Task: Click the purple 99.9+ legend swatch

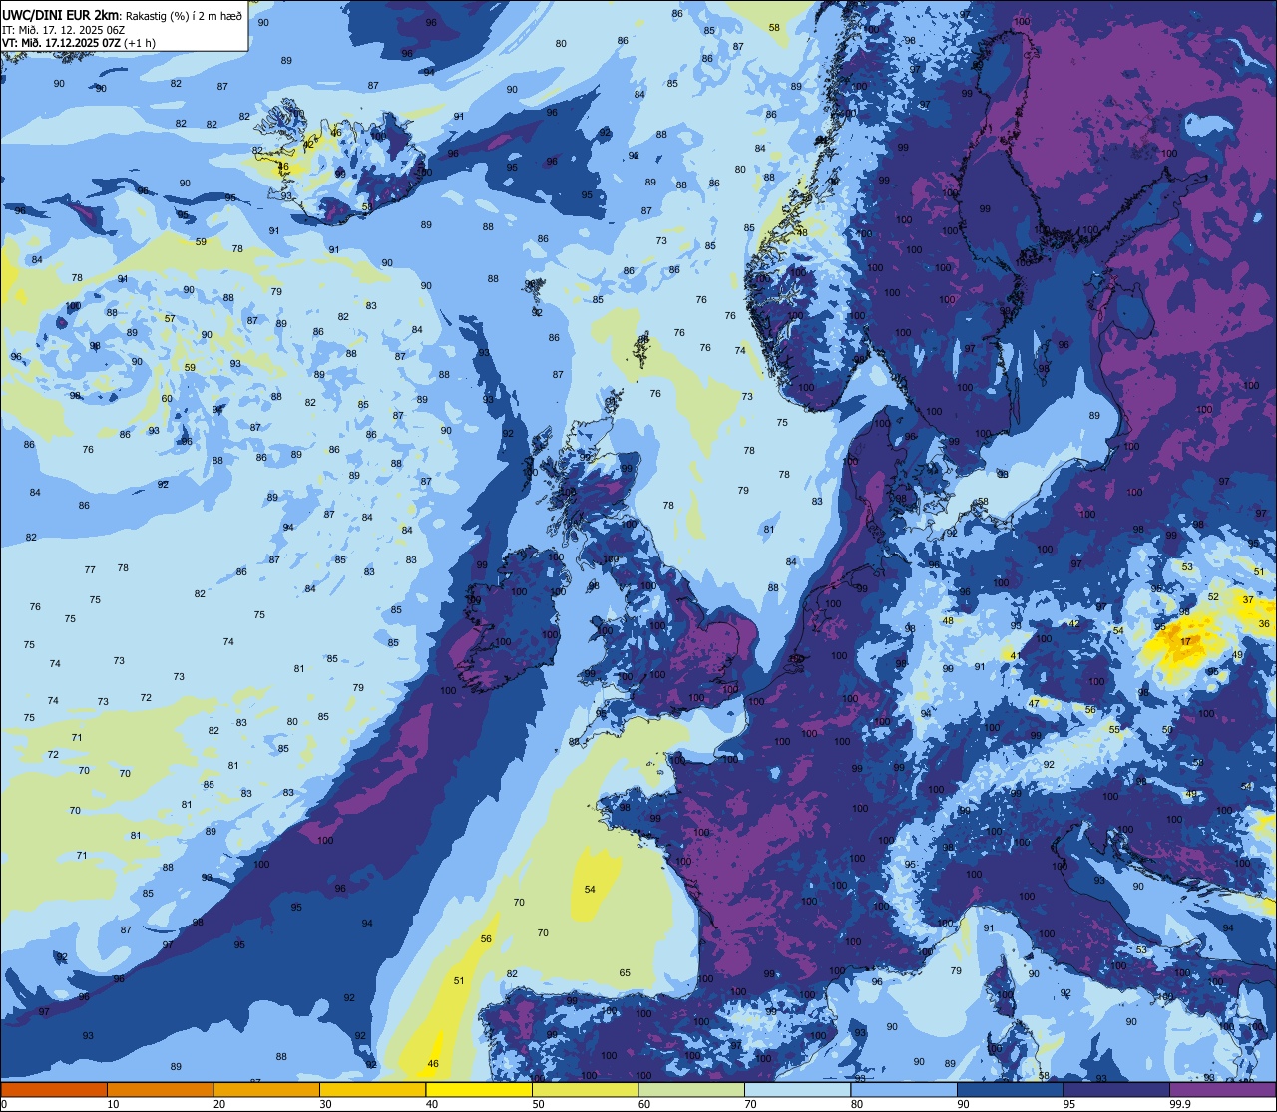Action: pyautogui.click(x=1222, y=1089)
